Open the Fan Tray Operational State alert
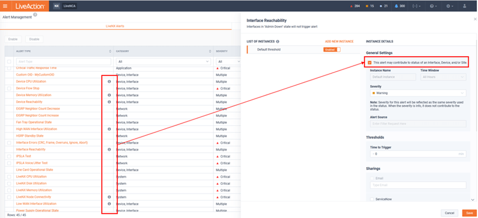The image size is (478, 218). pos(33,122)
